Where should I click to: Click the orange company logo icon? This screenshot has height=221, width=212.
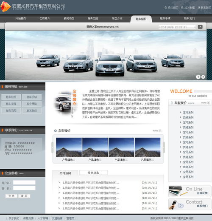[6, 6]
